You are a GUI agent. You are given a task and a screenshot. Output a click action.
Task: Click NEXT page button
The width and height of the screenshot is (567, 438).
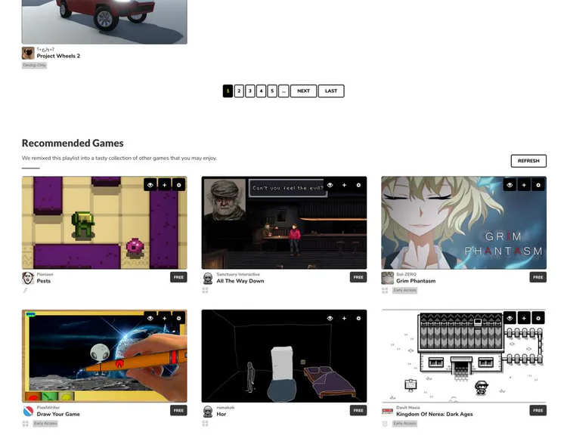[x=303, y=91]
